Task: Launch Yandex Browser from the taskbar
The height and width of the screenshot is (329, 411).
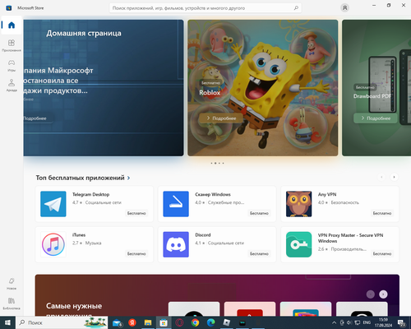Action: (132, 322)
